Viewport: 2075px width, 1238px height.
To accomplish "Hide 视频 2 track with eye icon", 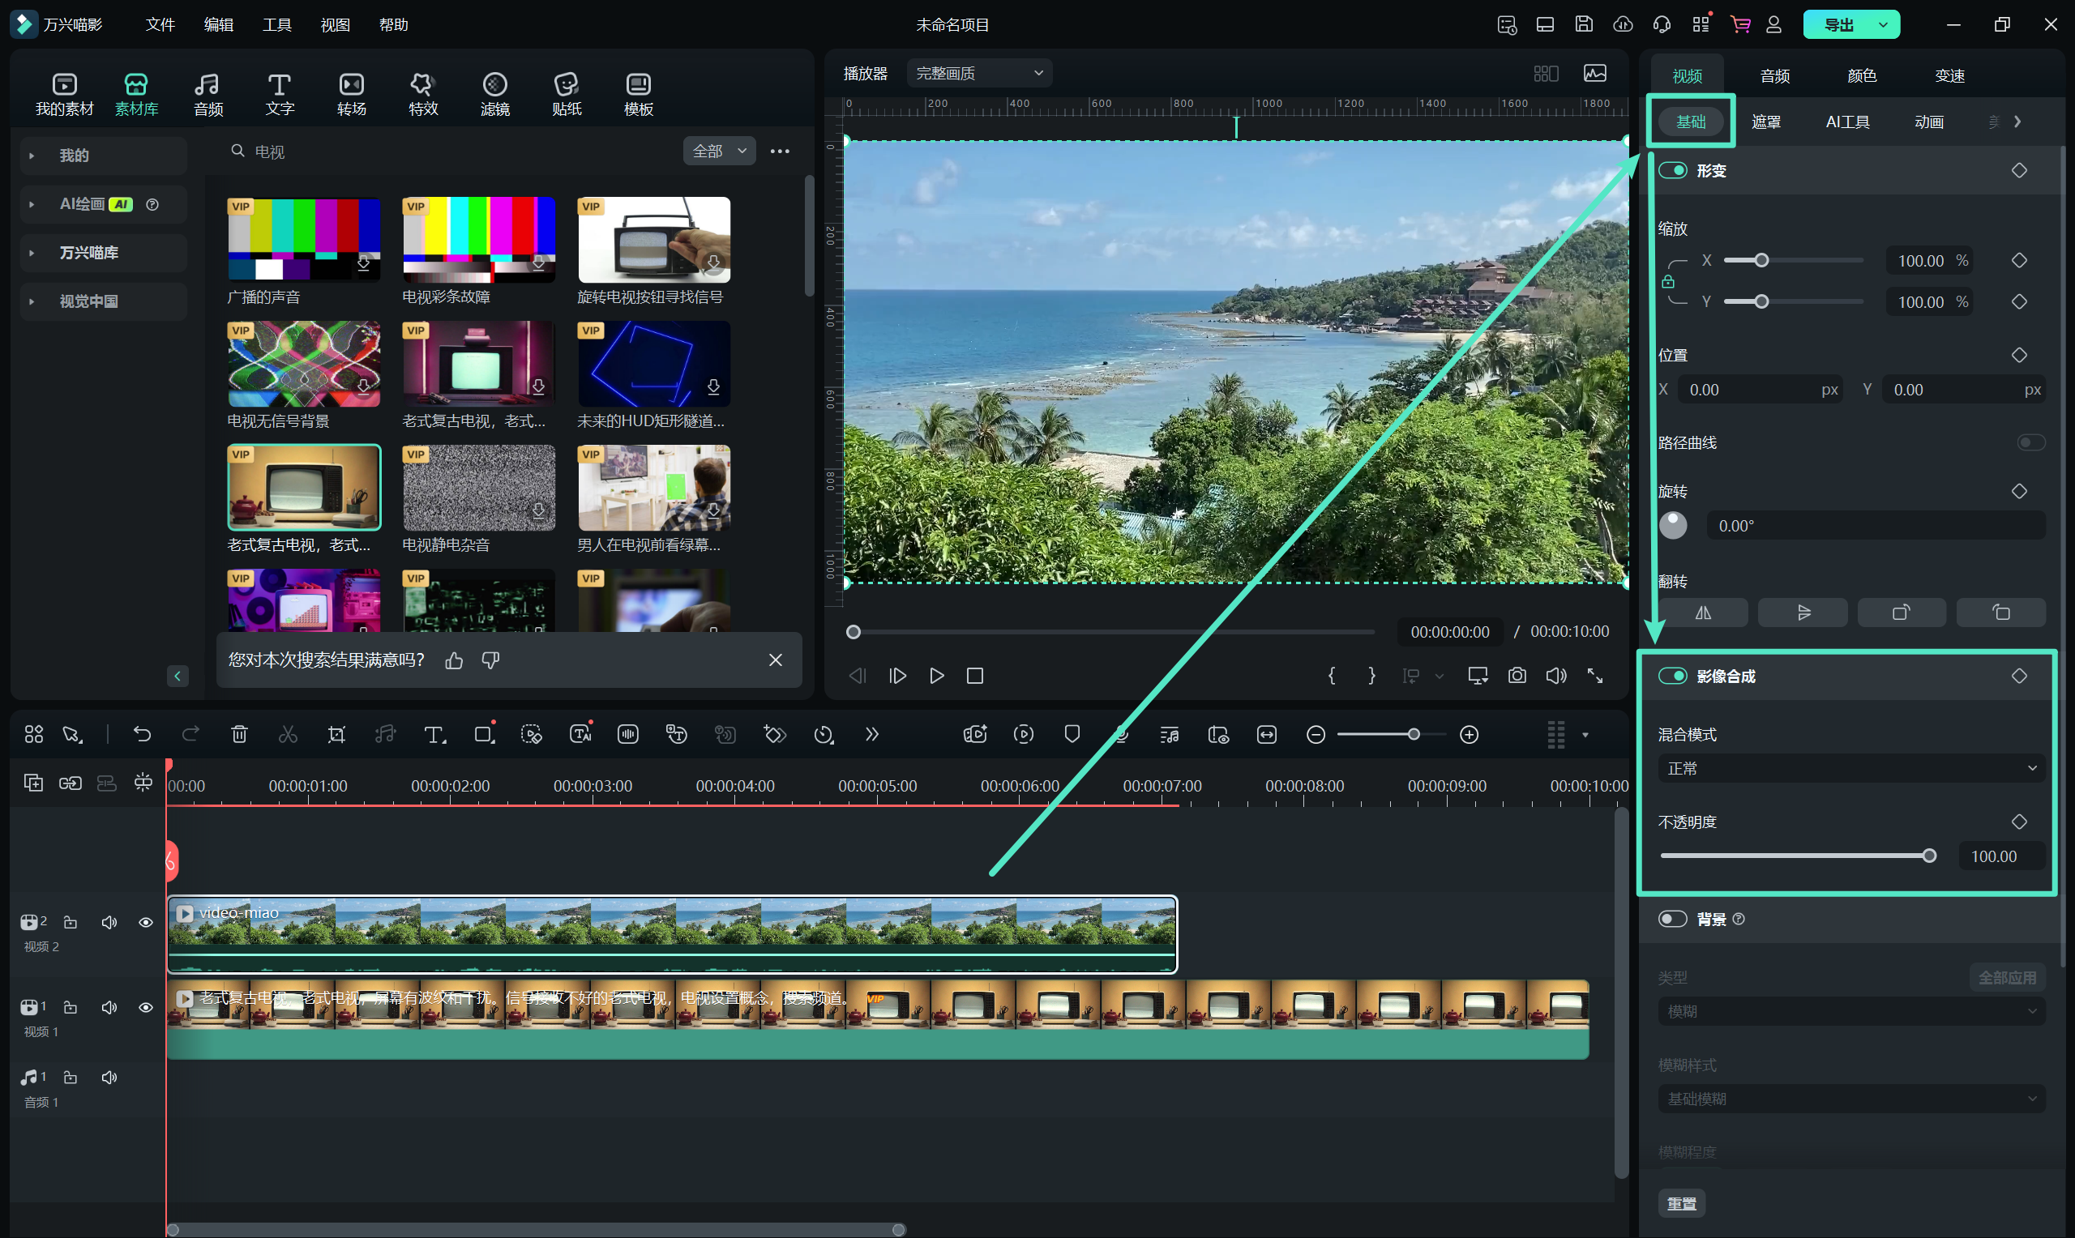I will point(145,922).
